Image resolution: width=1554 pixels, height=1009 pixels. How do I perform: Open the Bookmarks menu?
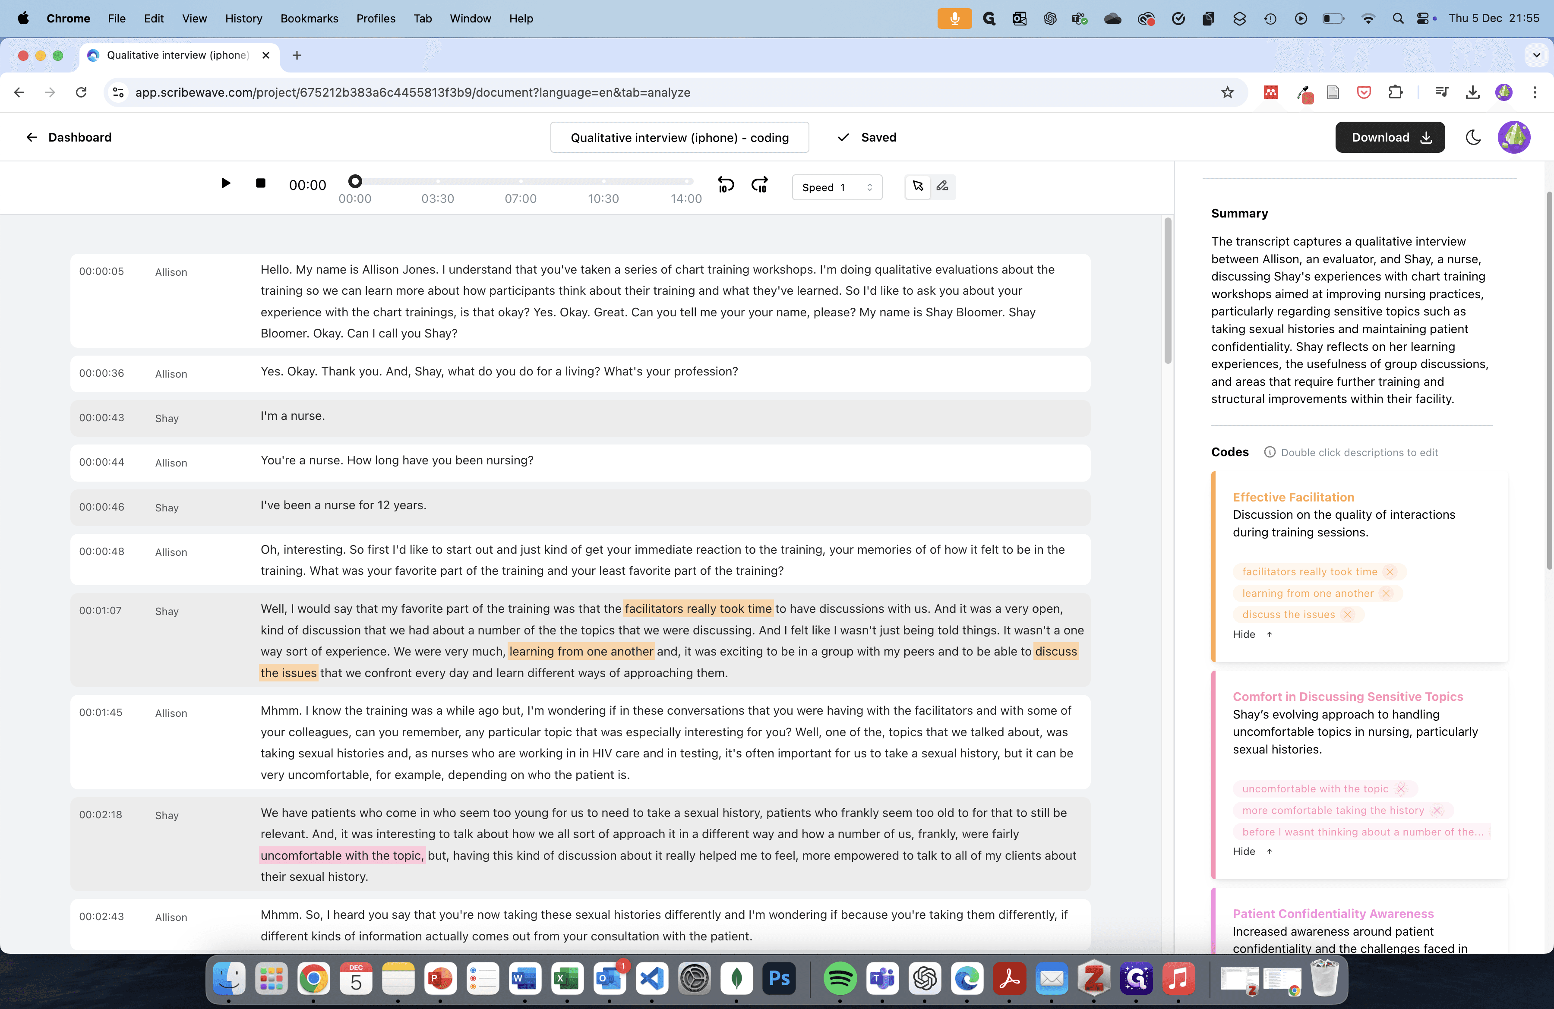tap(309, 18)
